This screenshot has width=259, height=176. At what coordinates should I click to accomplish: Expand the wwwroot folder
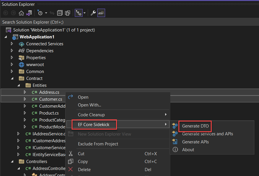coord(12,64)
